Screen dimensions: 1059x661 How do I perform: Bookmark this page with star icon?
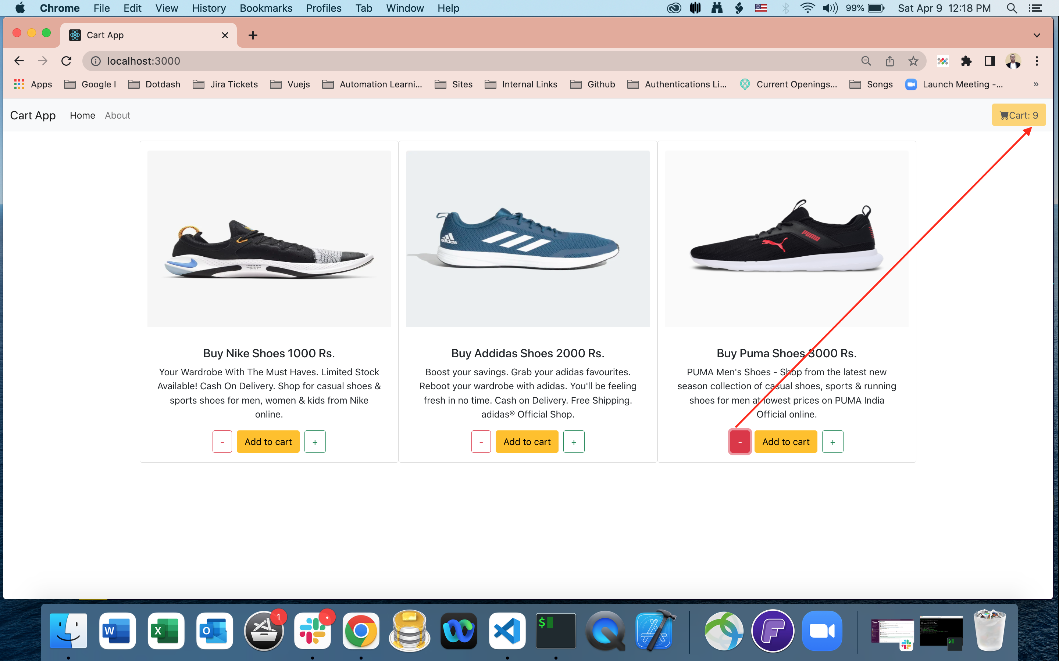pyautogui.click(x=913, y=61)
